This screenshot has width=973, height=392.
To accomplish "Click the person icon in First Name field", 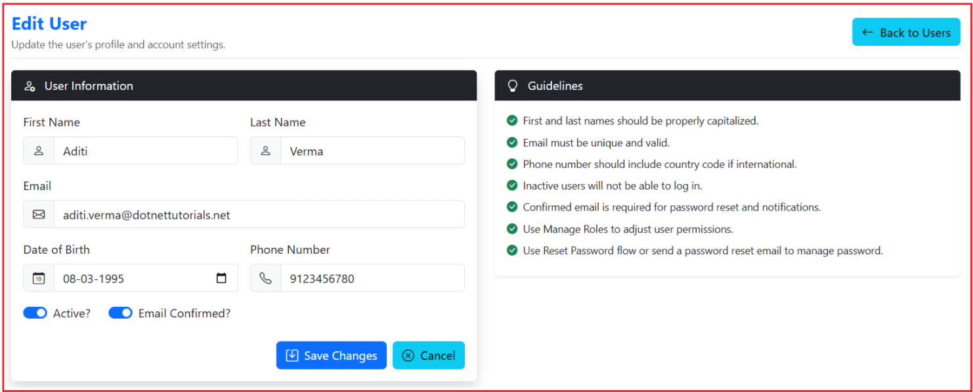I will [38, 150].
